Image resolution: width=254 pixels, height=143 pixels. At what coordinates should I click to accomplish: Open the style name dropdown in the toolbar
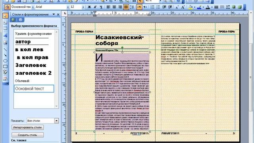point(33,7)
